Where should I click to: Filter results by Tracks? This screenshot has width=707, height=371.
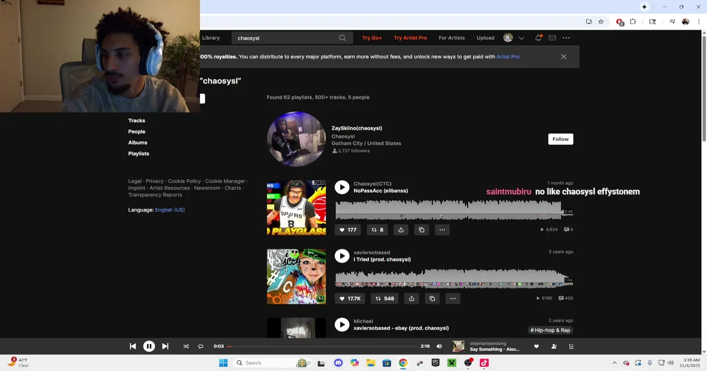[137, 121]
